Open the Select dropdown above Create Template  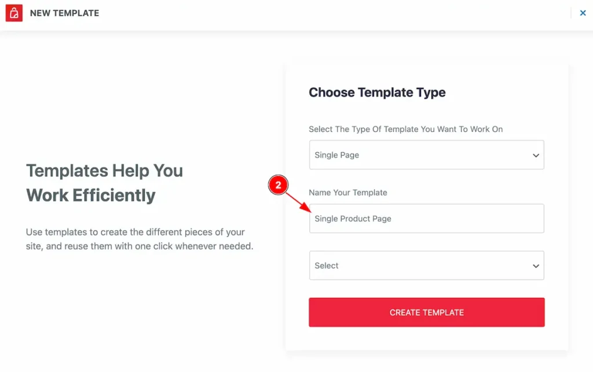pos(426,266)
